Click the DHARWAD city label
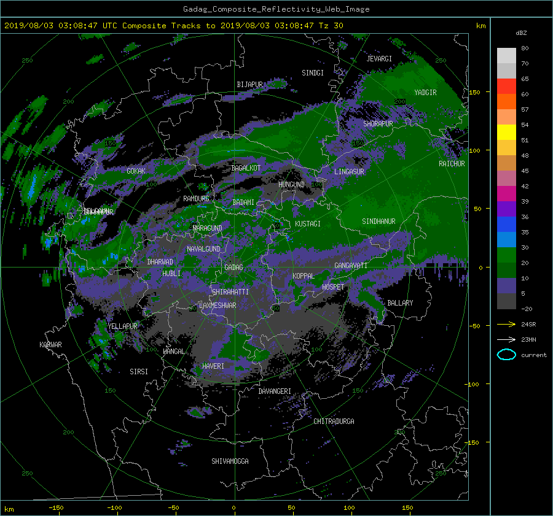Viewport: 553px width, 516px height. (160, 262)
